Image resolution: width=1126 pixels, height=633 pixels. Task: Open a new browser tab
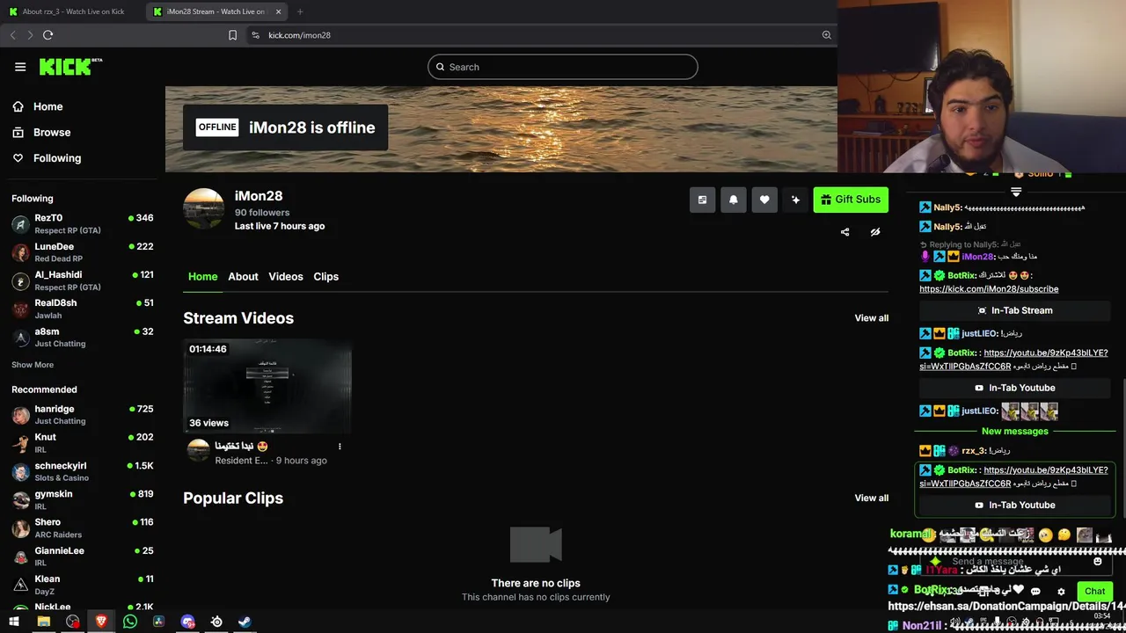point(300,11)
